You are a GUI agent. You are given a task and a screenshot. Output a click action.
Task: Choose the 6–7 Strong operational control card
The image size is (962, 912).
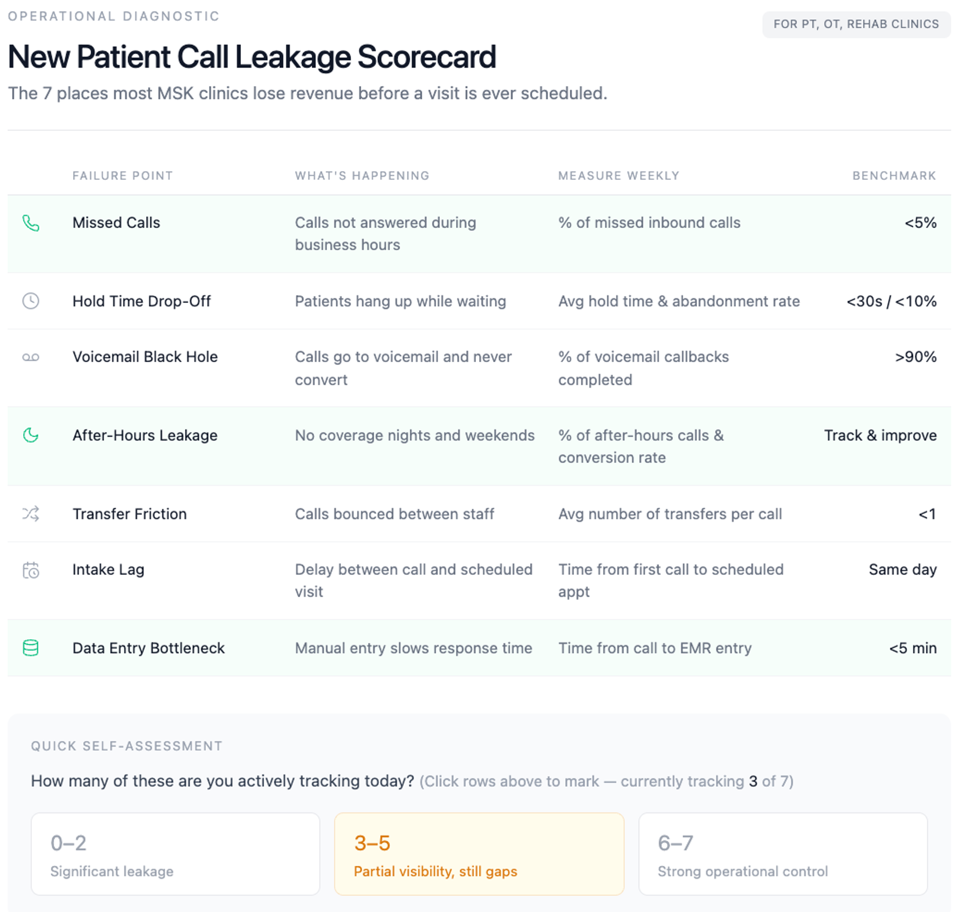coord(783,855)
